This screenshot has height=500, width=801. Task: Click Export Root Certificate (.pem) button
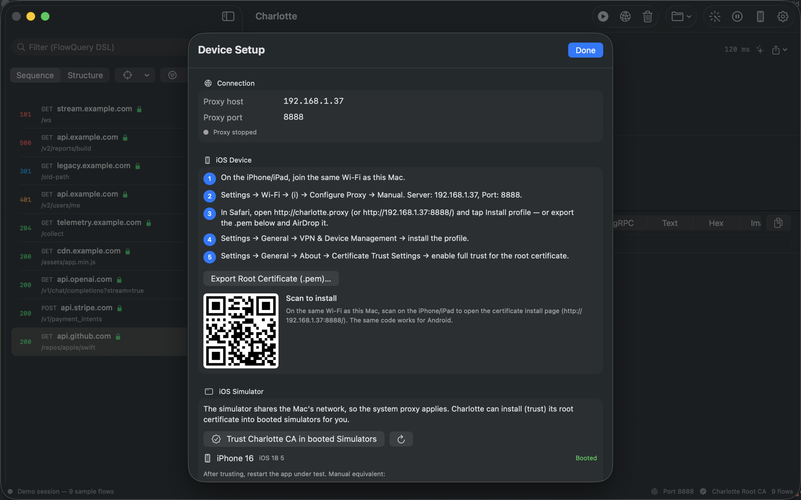271,278
